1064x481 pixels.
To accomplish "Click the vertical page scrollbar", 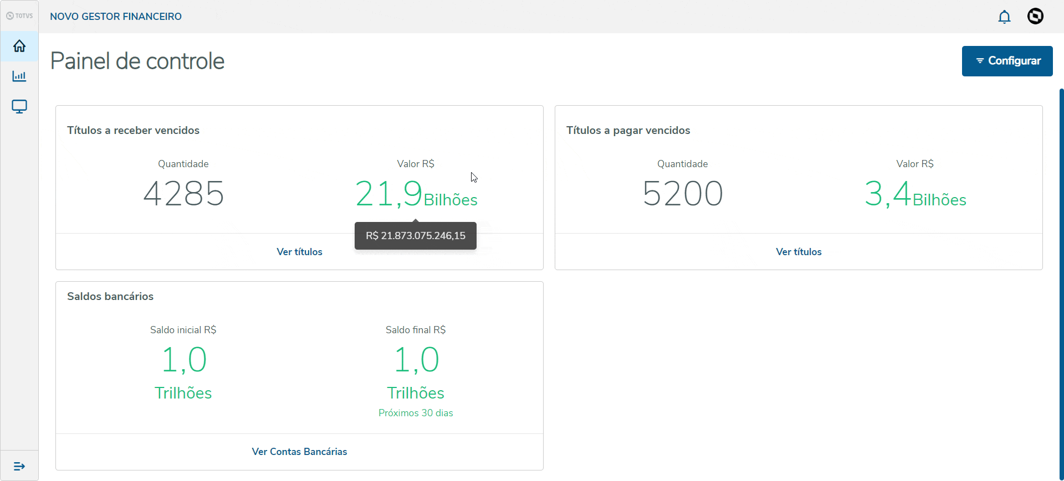I will pos(1061,277).
